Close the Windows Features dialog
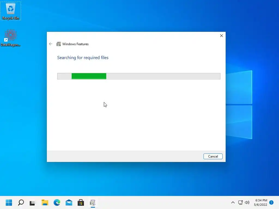The height and width of the screenshot is (209, 279). [221, 36]
